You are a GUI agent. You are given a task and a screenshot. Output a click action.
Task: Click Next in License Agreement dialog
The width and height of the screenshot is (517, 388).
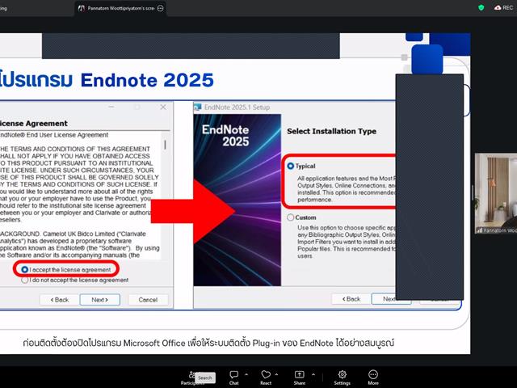coord(99,300)
